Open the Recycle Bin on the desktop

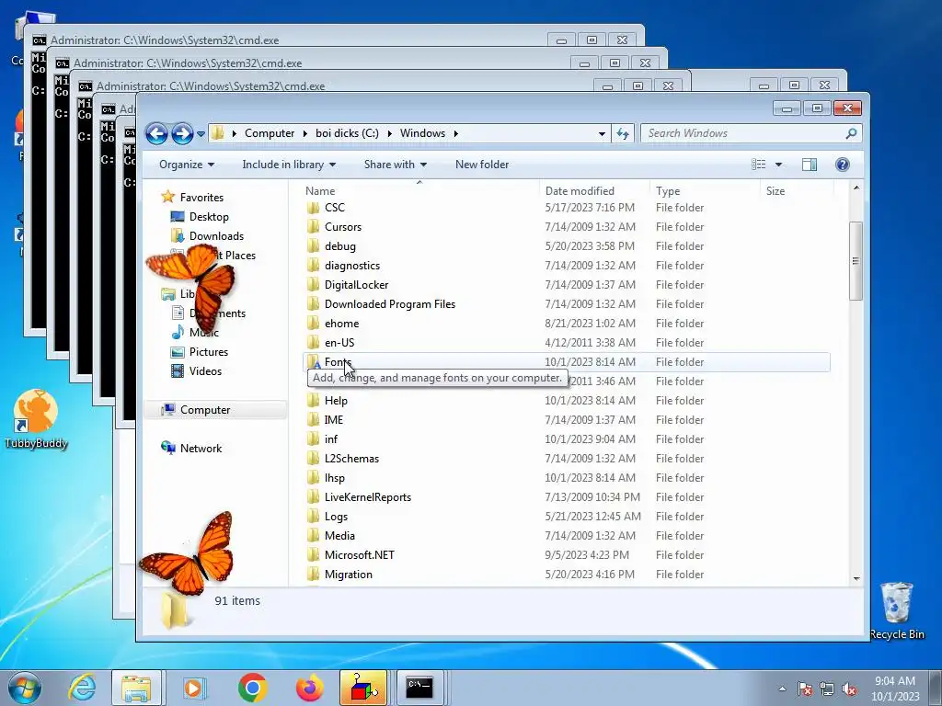897,610
